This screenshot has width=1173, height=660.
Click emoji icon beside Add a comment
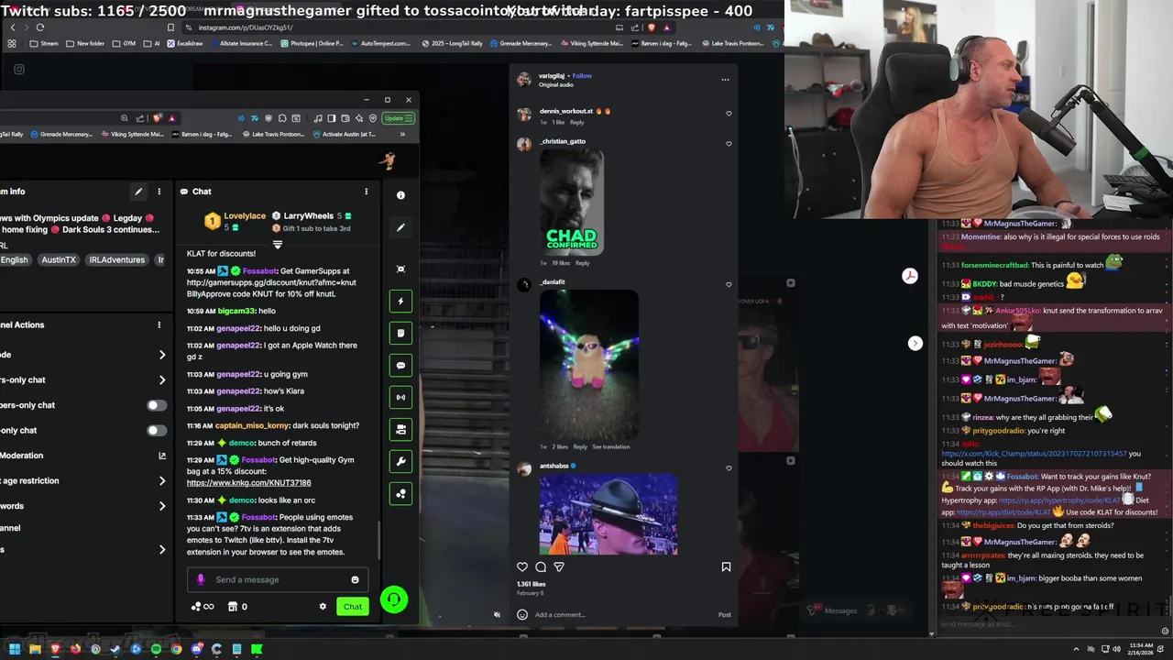pyautogui.click(x=522, y=614)
